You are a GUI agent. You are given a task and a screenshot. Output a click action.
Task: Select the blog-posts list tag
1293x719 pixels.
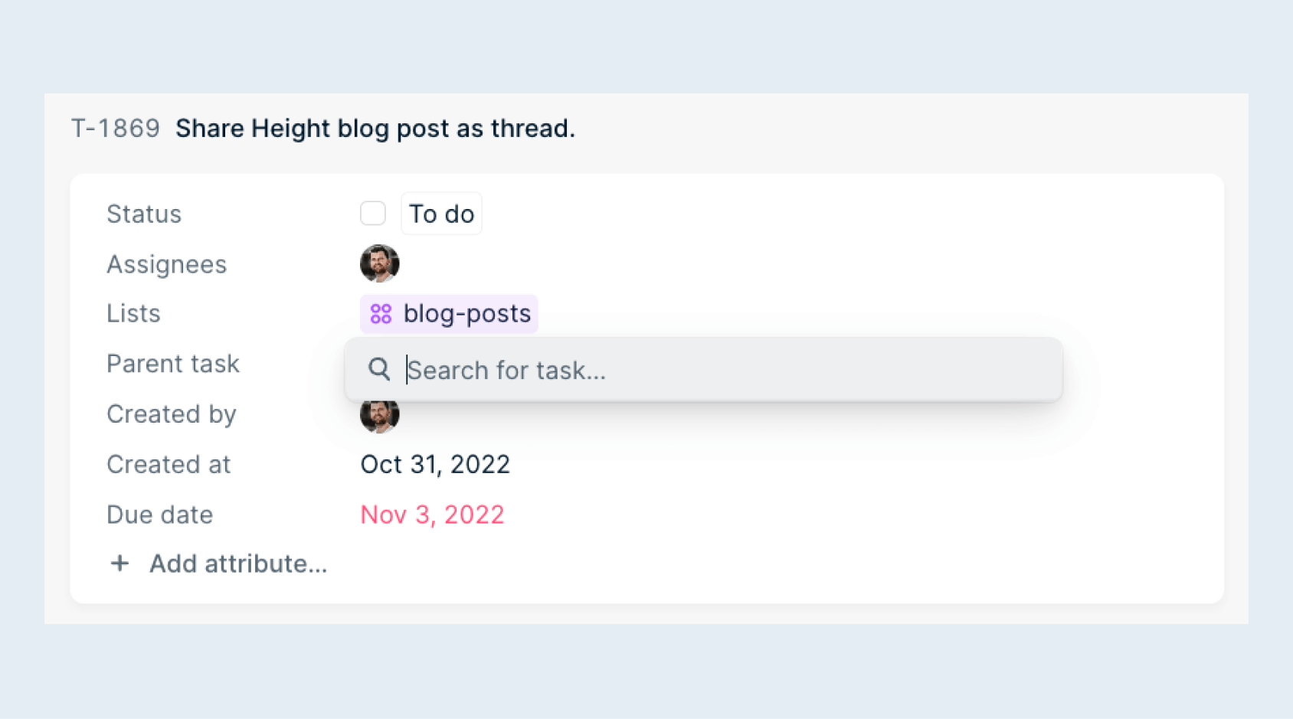(x=449, y=314)
